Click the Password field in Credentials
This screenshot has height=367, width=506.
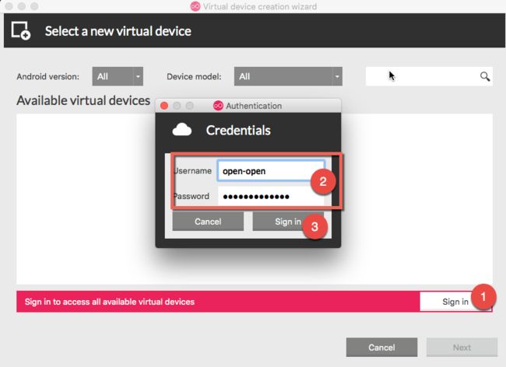click(271, 196)
